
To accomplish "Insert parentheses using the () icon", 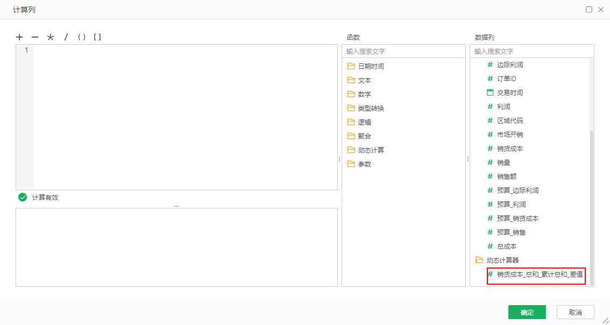I will click(x=82, y=37).
